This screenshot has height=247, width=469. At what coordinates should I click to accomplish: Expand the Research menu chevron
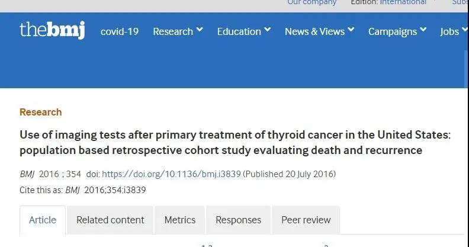(x=200, y=30)
